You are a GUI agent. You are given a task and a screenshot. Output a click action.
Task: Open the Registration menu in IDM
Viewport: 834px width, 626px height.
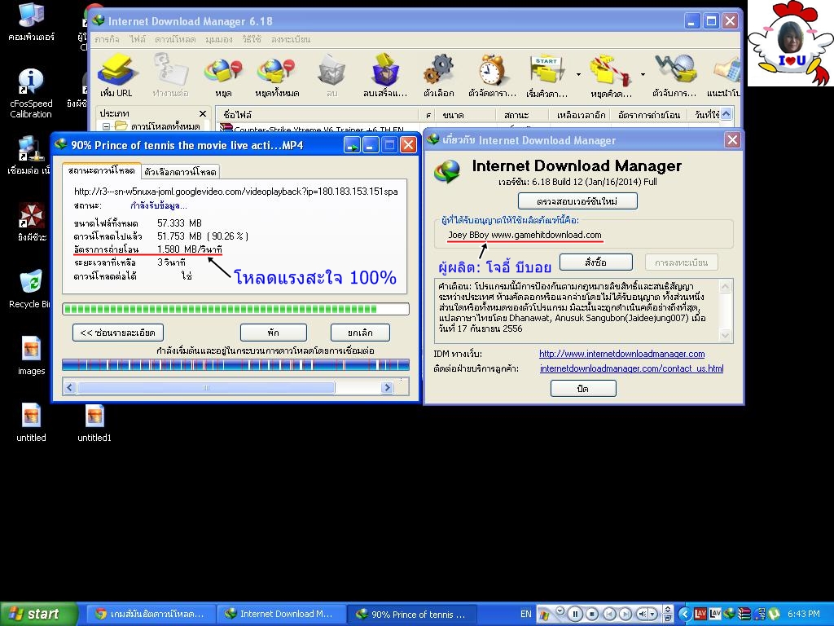(291, 39)
